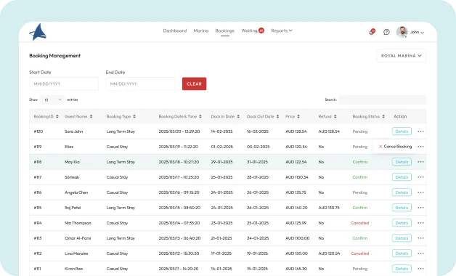The width and height of the screenshot is (456, 276).
Task: Open Details for May Kia booking
Action: coord(402,162)
